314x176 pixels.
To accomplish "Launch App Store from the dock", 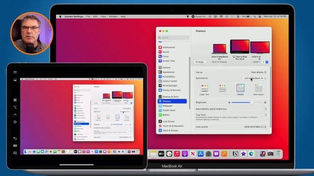I will (x=201, y=154).
